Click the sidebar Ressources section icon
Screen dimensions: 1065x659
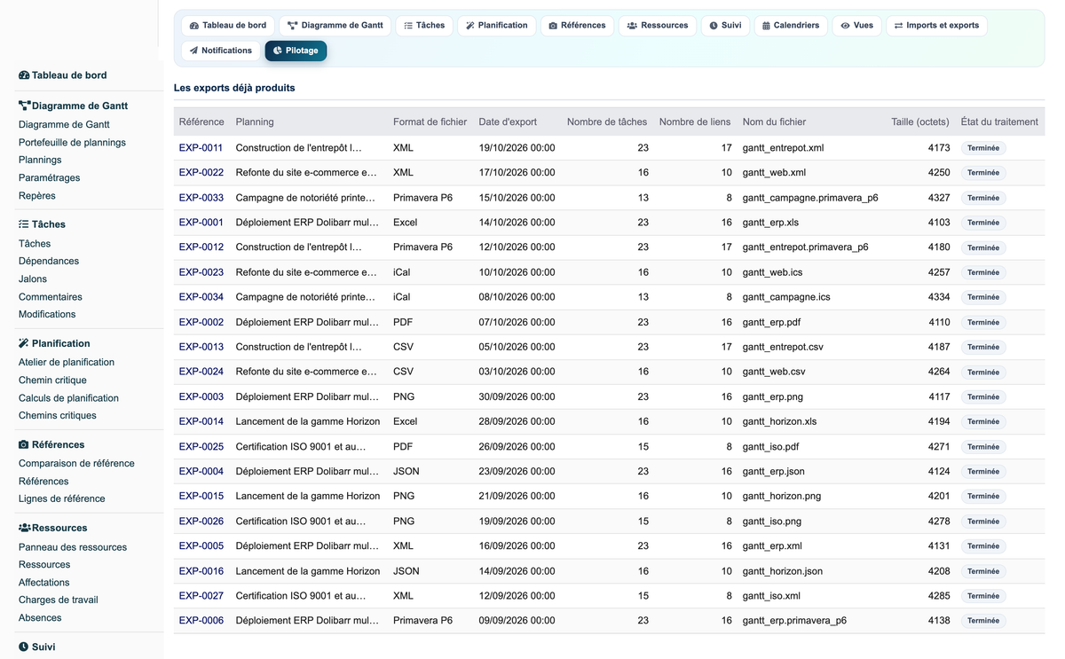click(x=25, y=528)
